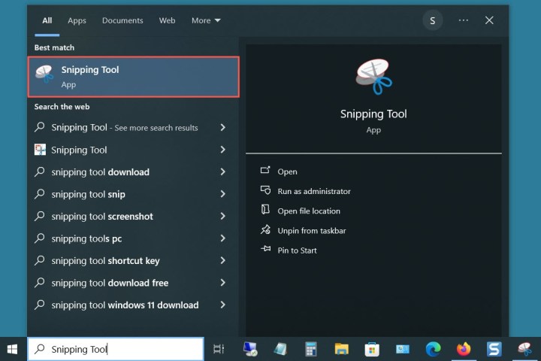
Task: Click the snipping tool screenshot web suggestion
Action: pos(102,217)
